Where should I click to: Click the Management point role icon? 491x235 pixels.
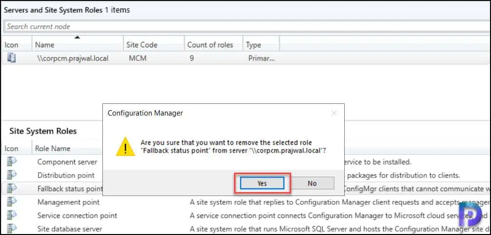click(12, 202)
